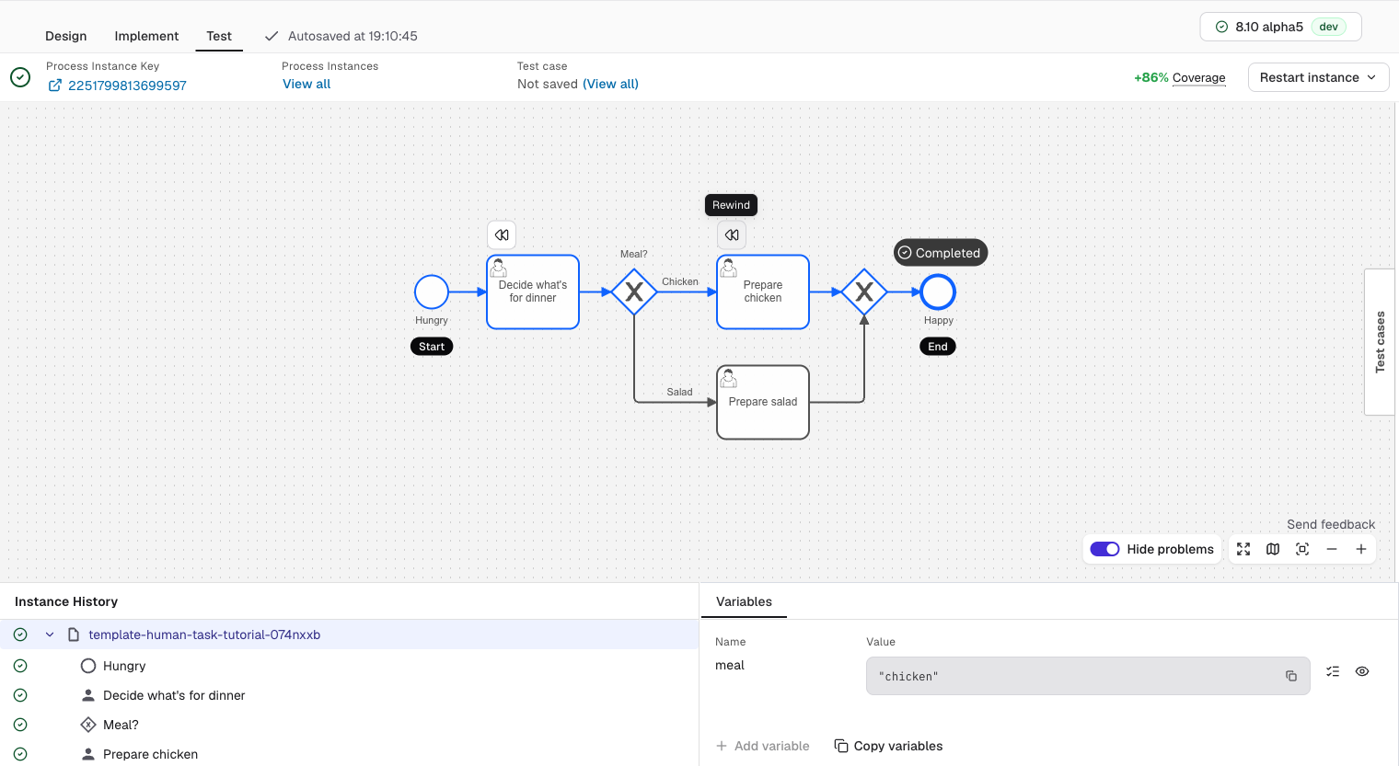Open the Coverage link
The width and height of the screenshot is (1399, 766).
1198,78
